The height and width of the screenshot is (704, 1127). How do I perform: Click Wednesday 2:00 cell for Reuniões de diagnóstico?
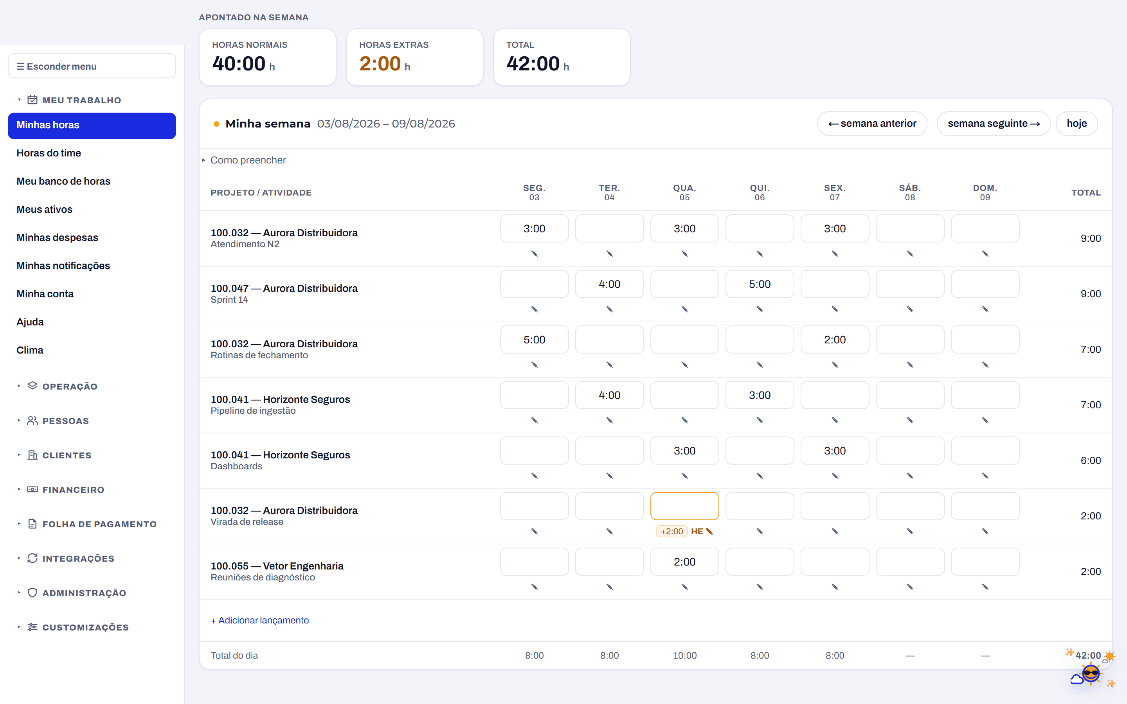click(x=684, y=562)
